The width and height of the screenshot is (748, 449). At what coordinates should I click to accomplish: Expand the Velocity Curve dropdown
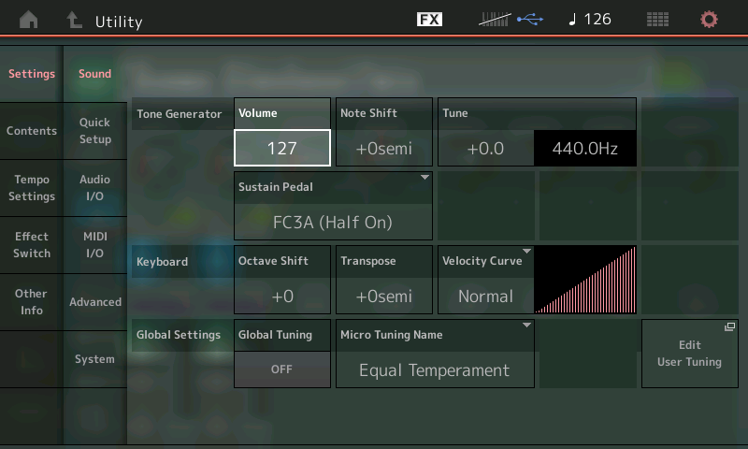(x=485, y=279)
